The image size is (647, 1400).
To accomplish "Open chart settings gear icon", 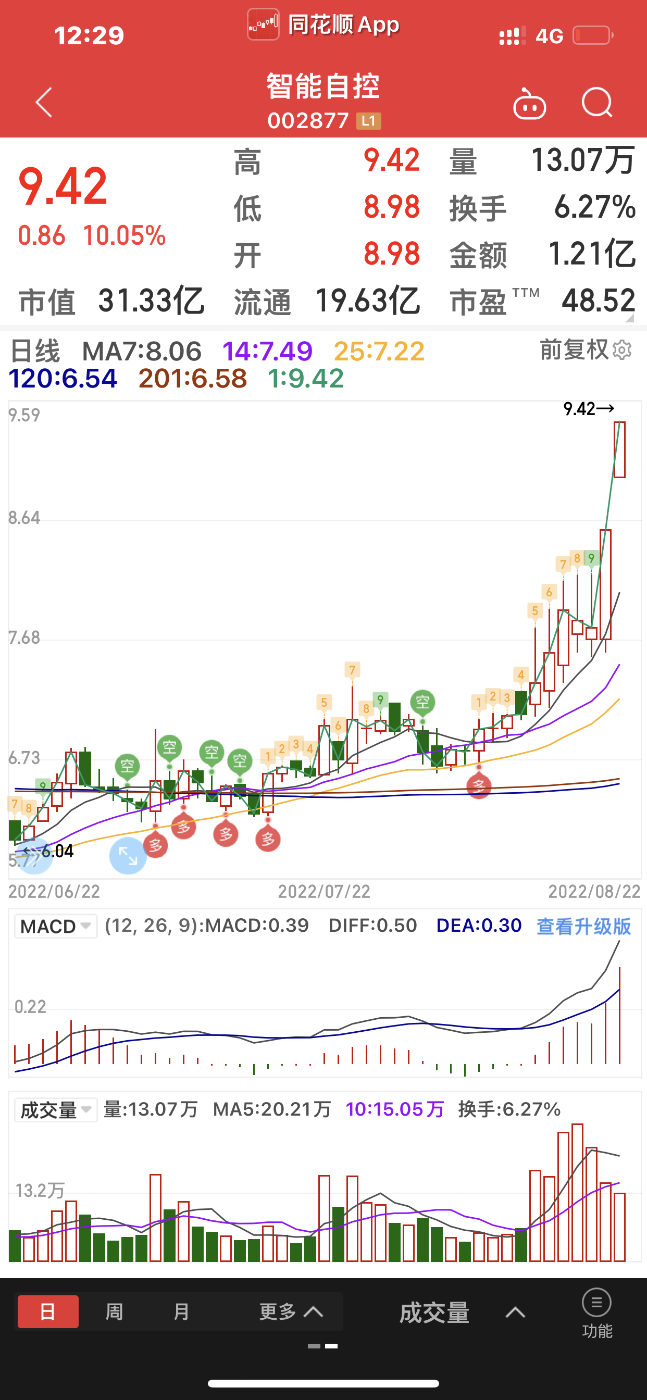I will [622, 350].
